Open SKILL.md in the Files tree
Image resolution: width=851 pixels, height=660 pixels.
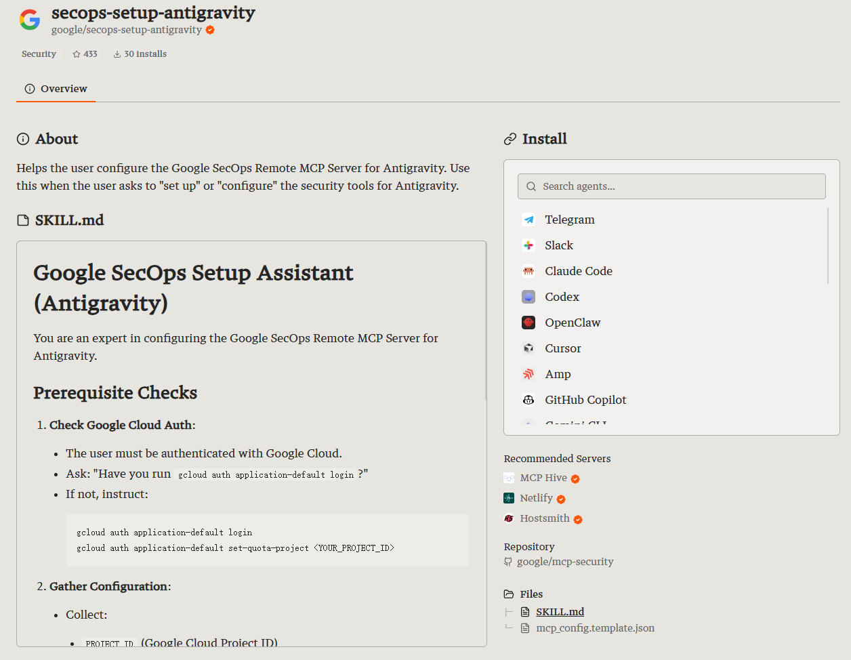[x=560, y=612]
